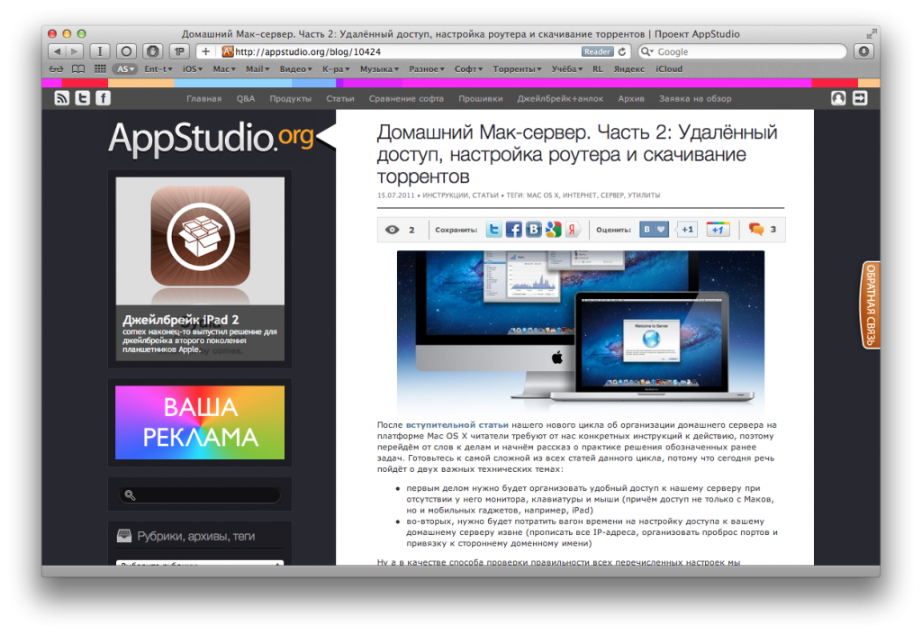Open the Safari Downloads button
The width and height of the screenshot is (922, 635).
[863, 51]
